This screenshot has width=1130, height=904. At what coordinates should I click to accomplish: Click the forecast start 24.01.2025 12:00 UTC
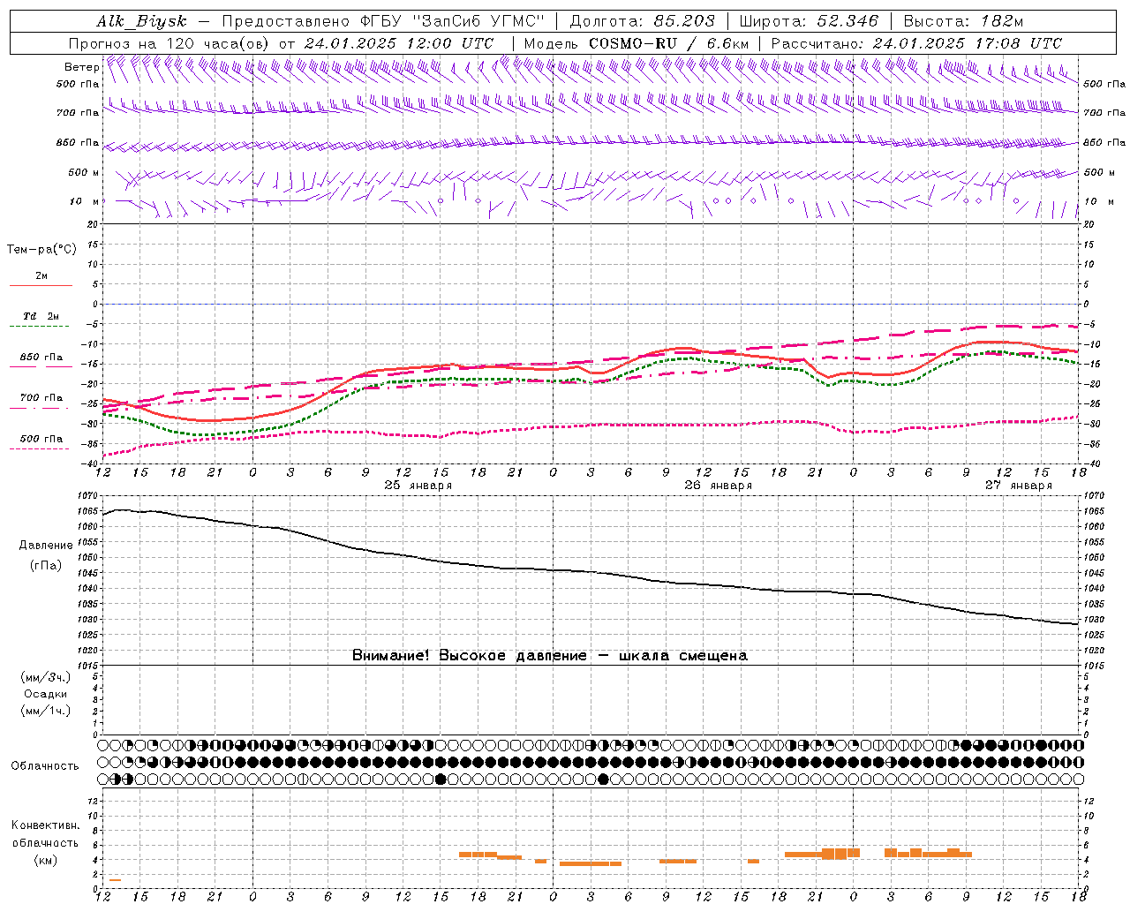399,43
